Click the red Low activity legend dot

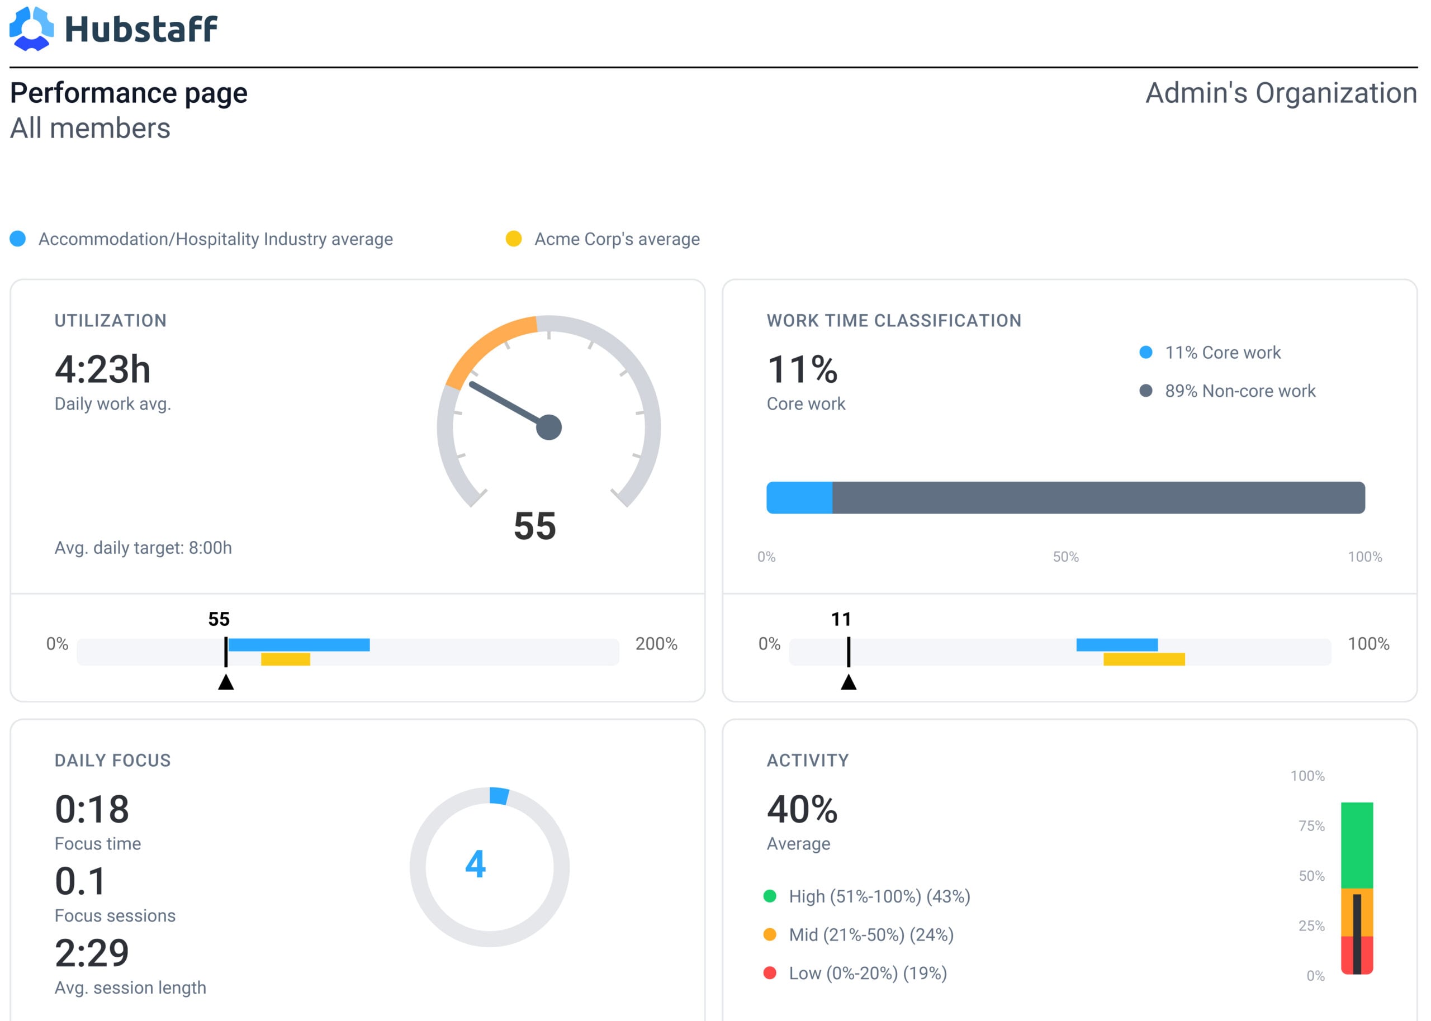point(770,973)
